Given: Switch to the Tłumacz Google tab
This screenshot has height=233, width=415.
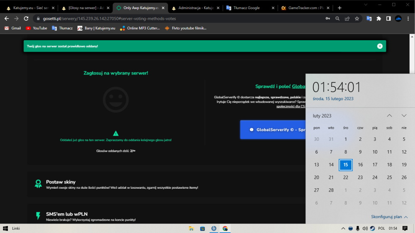Looking at the screenshot, I should pyautogui.click(x=250, y=8).
